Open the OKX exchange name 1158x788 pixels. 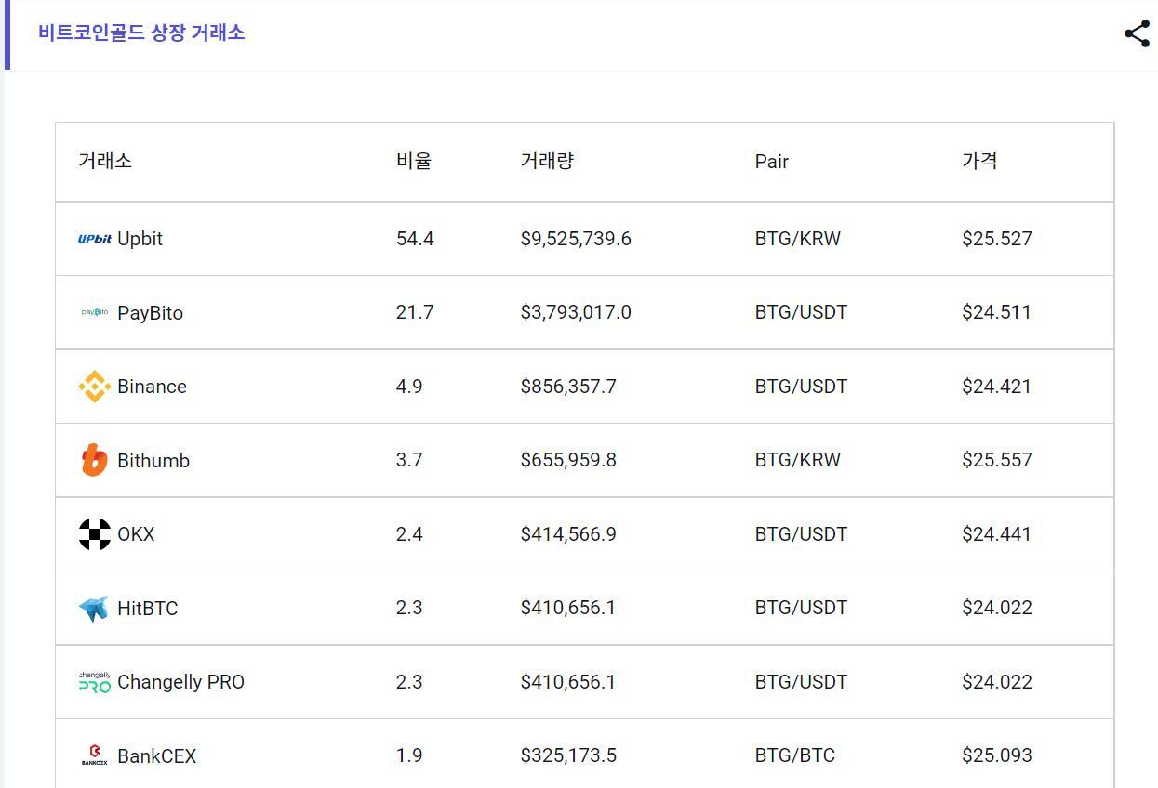pos(136,534)
